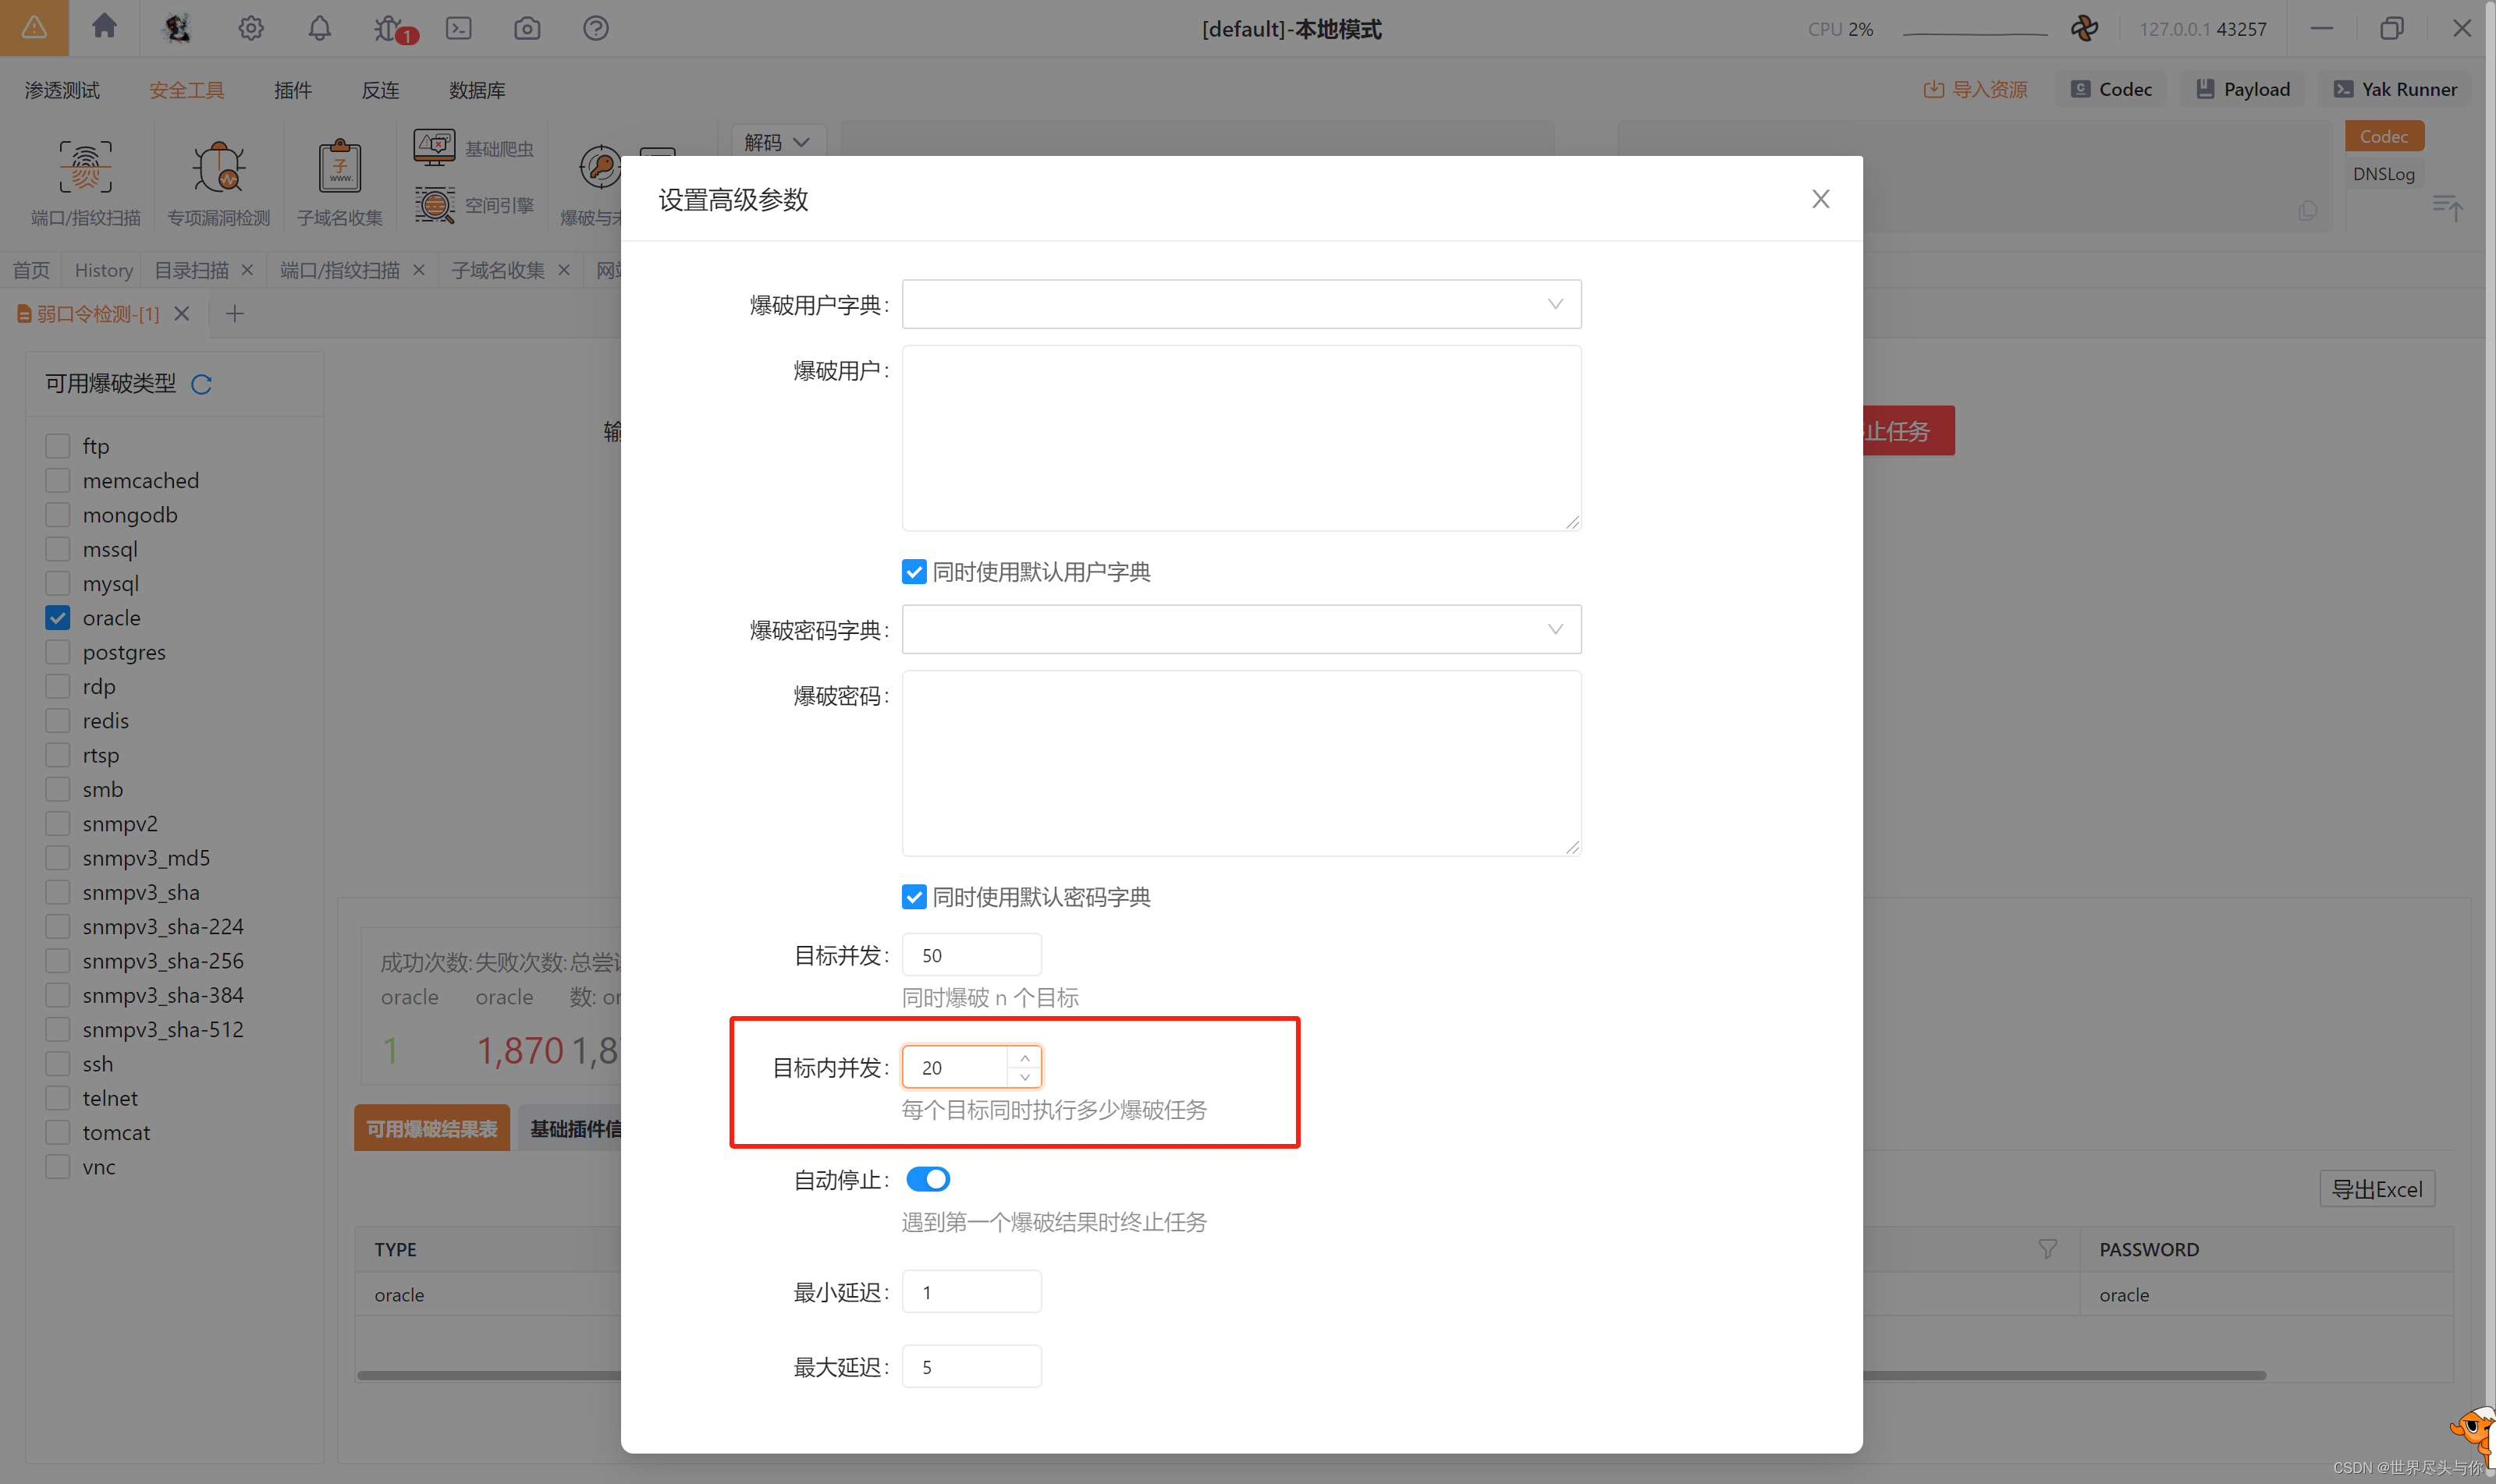Image resolution: width=2496 pixels, height=1484 pixels.
Task: Click the camera screenshot icon
Action: click(527, 28)
